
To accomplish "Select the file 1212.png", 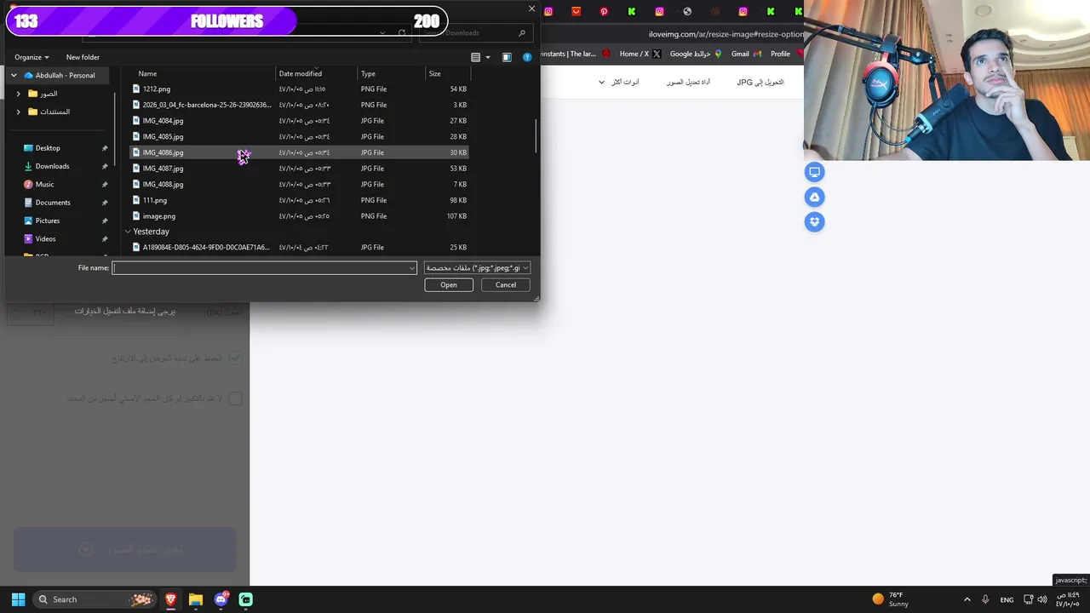I will click(298, 89).
